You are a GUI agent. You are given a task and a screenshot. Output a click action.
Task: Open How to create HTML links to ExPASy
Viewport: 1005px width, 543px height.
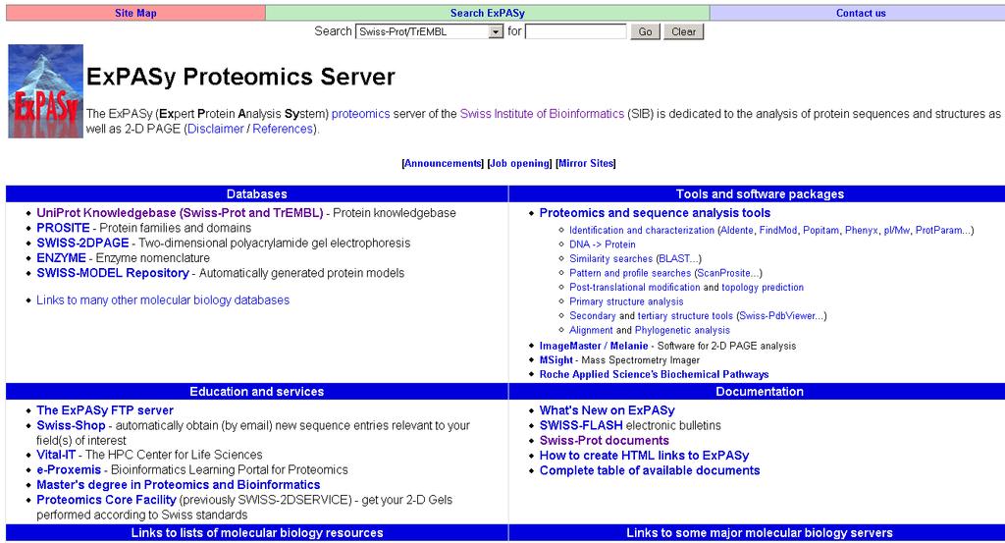[644, 456]
